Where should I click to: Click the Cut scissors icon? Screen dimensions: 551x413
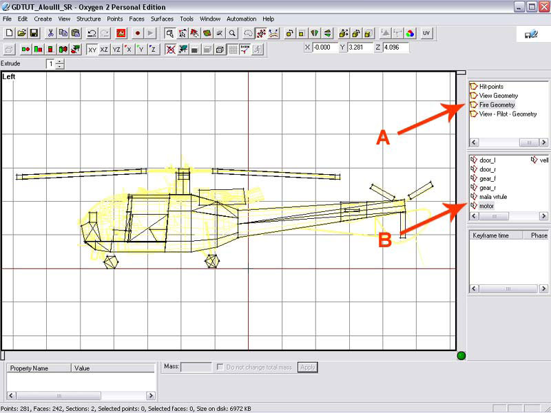click(51, 33)
